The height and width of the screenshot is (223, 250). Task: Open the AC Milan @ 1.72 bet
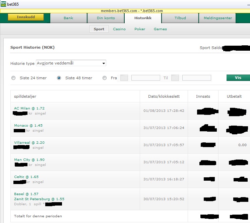click(29, 108)
